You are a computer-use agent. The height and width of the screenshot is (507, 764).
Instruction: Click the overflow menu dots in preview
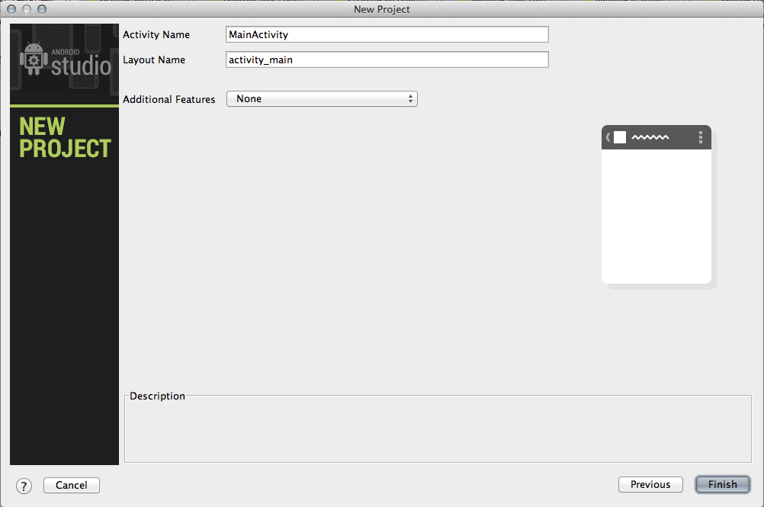coord(701,137)
